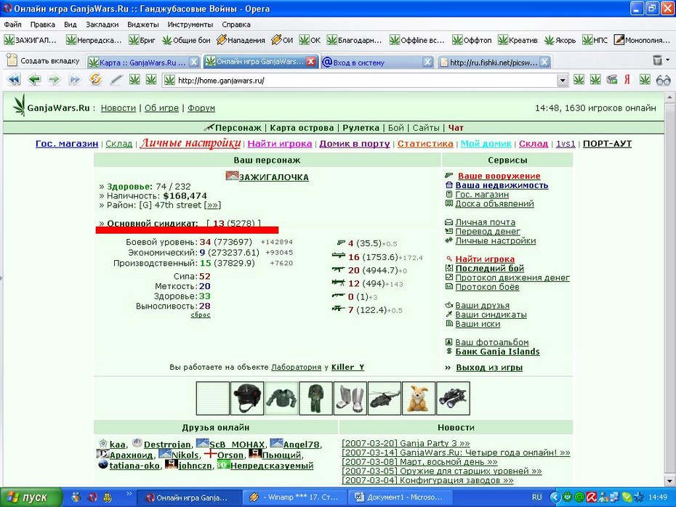The height and width of the screenshot is (507, 676).
Task: Click the empty first equipment slot
Action: 213,398
